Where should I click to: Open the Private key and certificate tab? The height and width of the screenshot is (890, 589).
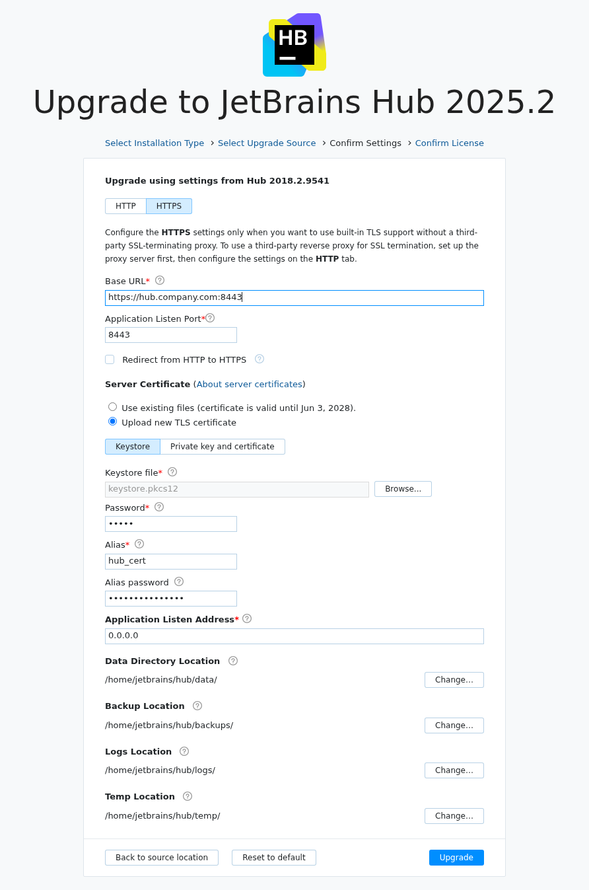223,446
